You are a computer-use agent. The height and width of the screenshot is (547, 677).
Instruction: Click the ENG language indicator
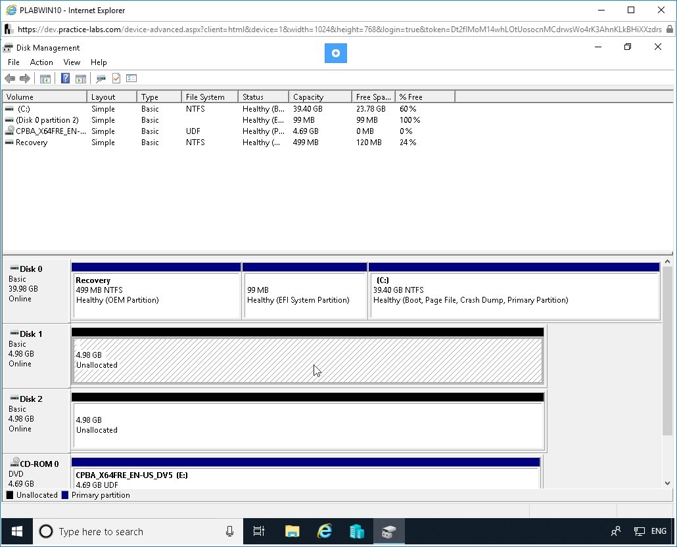coord(659,531)
